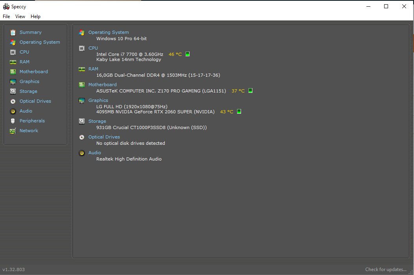Click the RAM stick icon in sidebar

pos(13,62)
